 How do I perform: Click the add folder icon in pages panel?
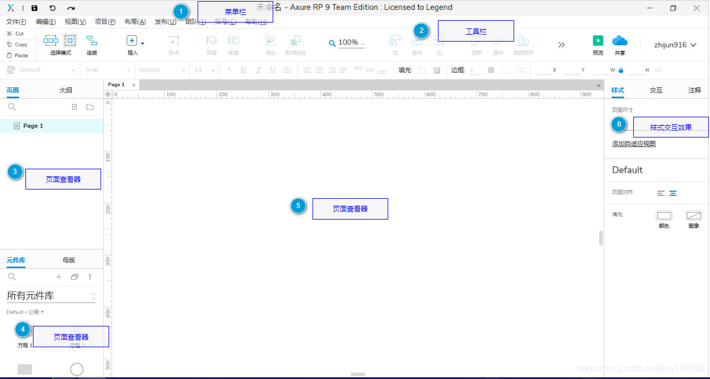tap(90, 107)
